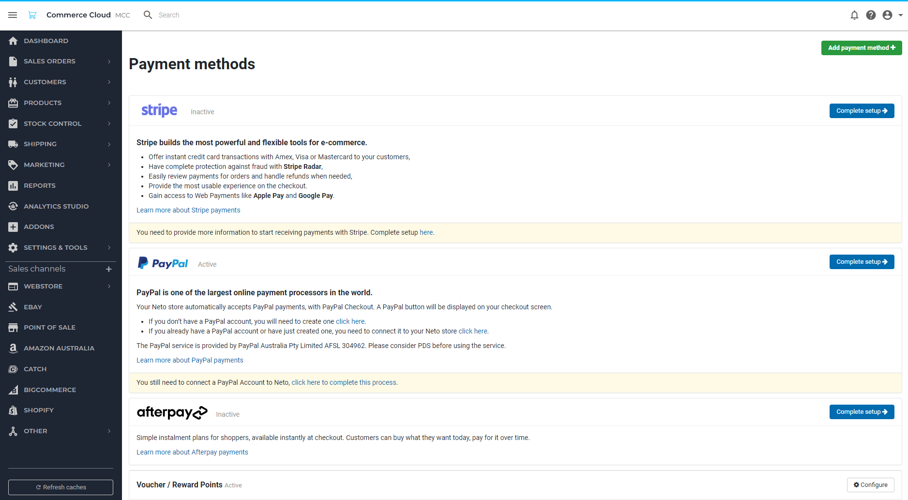The height and width of the screenshot is (500, 908).
Task: Click the PayPal logo
Action: [163, 263]
